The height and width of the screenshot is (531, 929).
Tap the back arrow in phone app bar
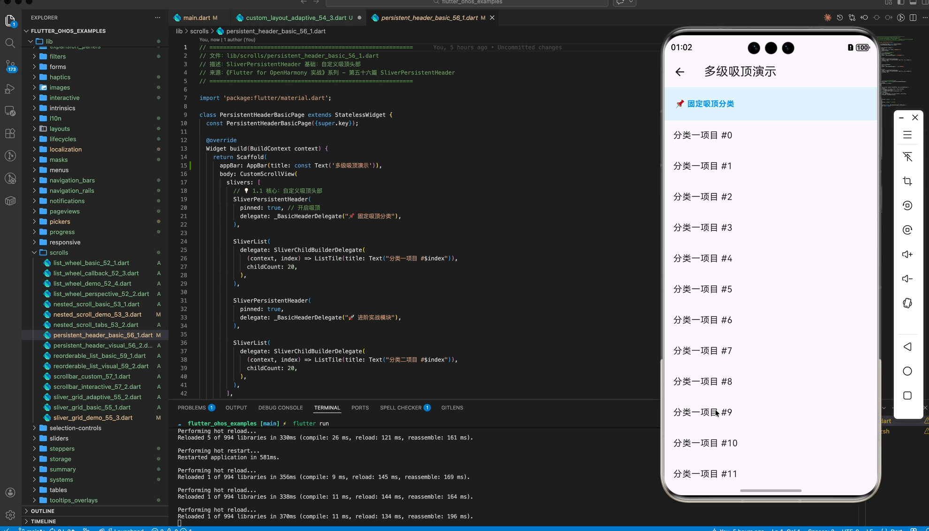coord(679,72)
